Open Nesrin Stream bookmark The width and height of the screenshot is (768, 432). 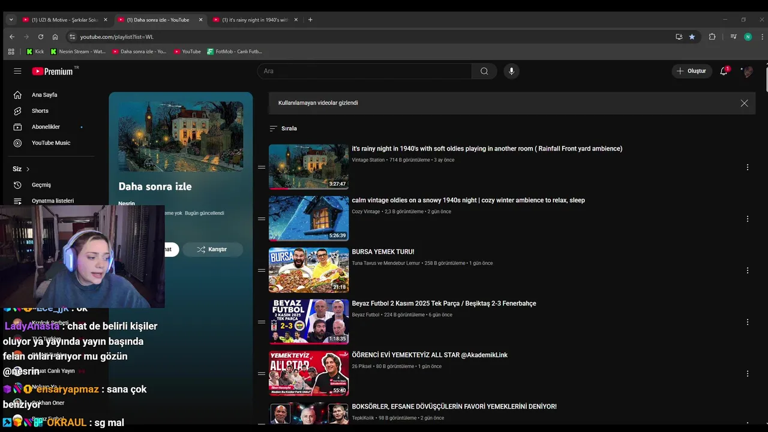pyautogui.click(x=78, y=52)
